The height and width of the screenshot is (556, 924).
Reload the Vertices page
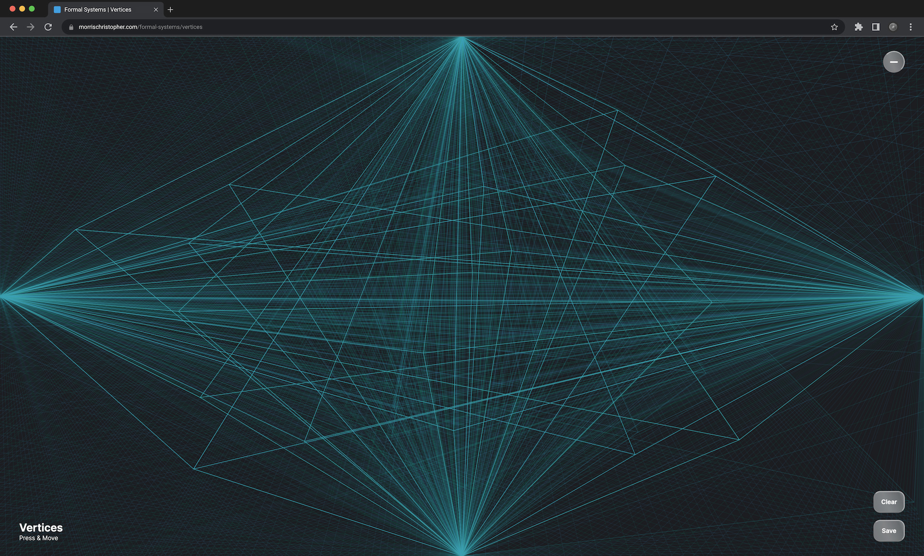point(48,27)
